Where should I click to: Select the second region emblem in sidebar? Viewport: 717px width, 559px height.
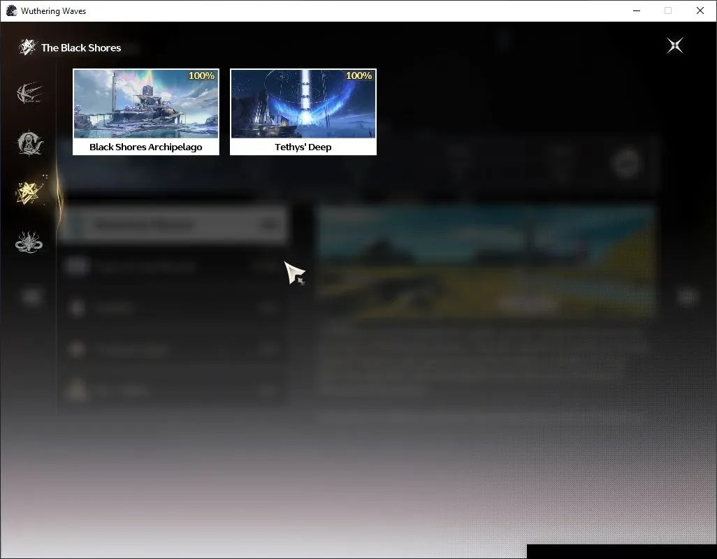(30, 143)
